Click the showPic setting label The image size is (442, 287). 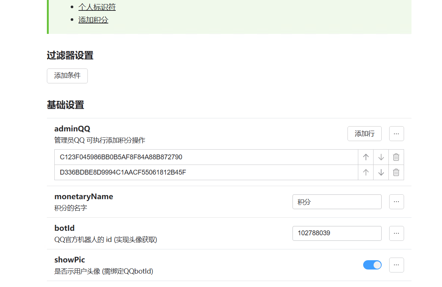click(70, 260)
